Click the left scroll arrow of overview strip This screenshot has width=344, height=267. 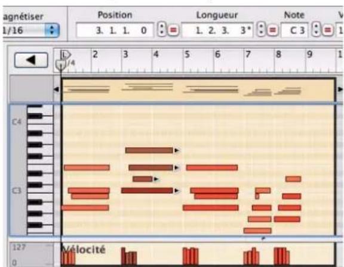[x=56, y=89]
